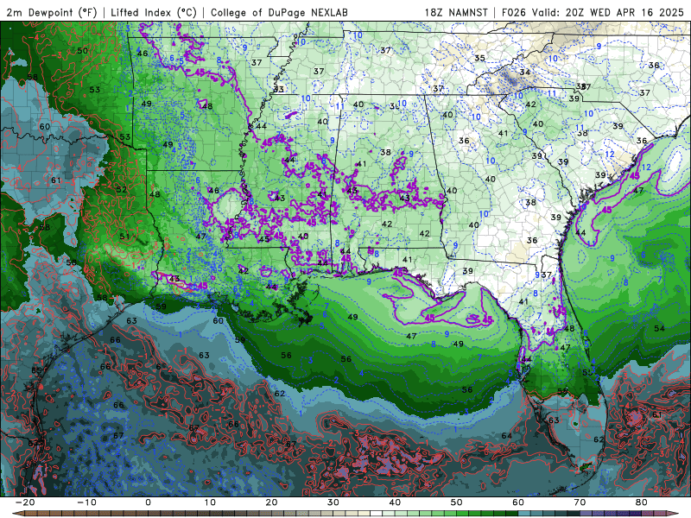
Task: Click the -20 label on the color scale
Action: point(25,502)
